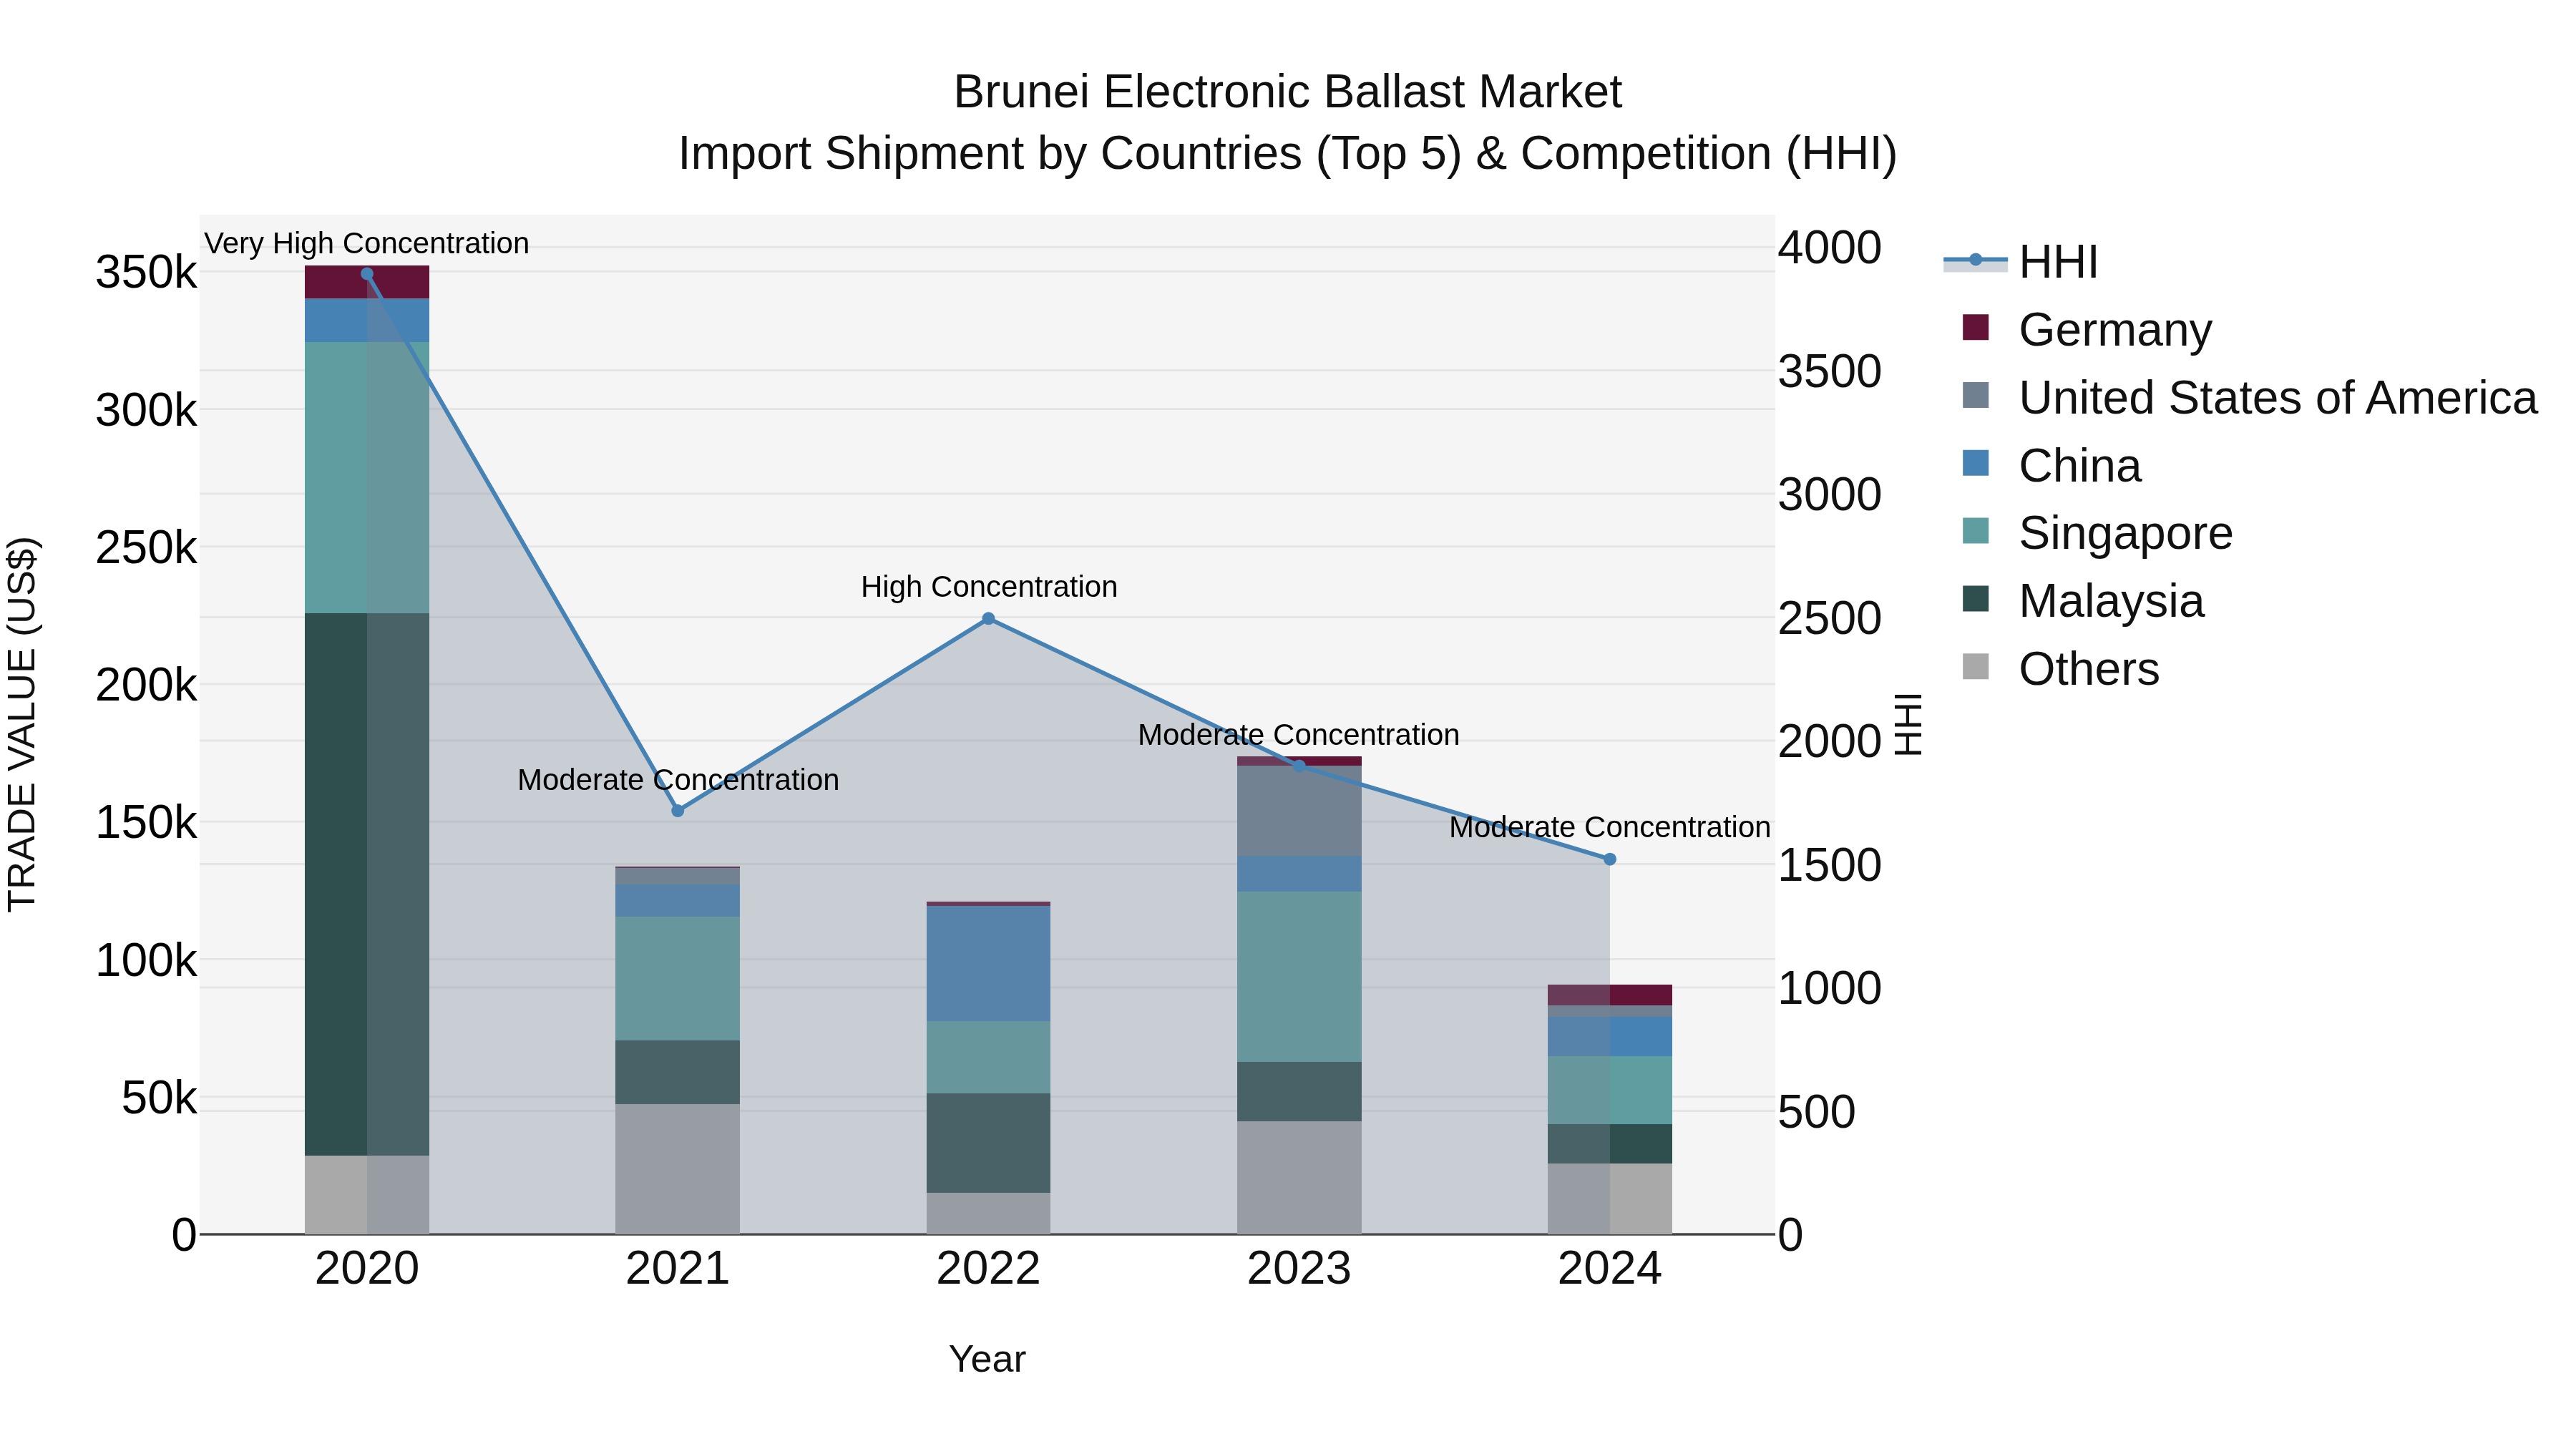
Task: Toggle United States of America legend entry
Action: (x=2249, y=397)
